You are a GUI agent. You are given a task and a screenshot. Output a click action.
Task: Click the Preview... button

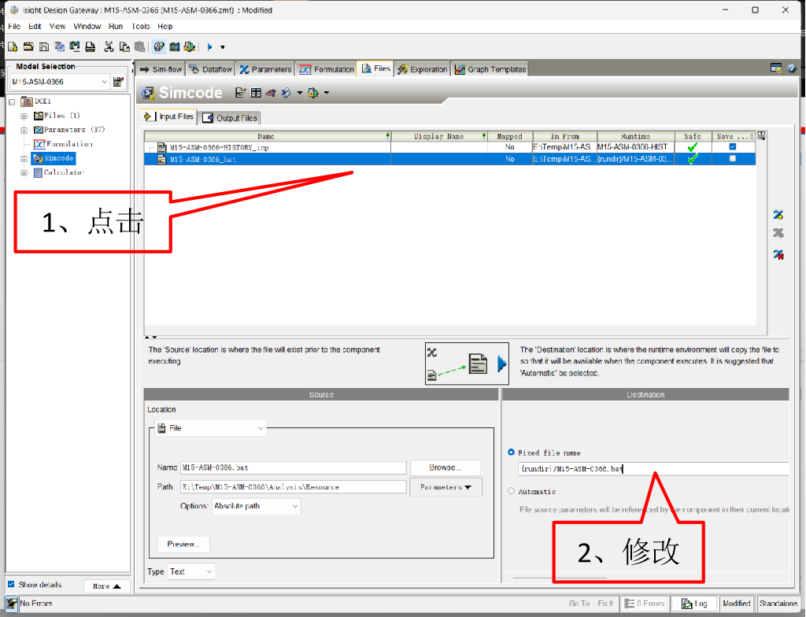[183, 544]
